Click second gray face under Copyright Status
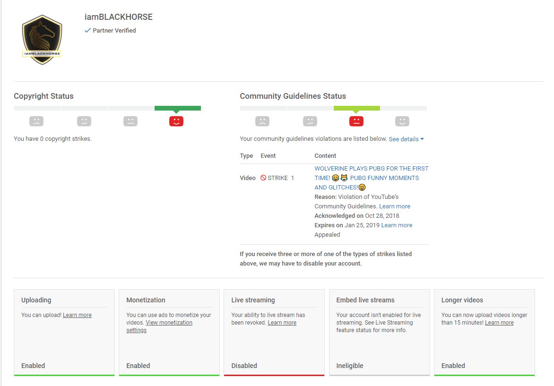Image resolution: width=554 pixels, height=386 pixels. point(84,121)
